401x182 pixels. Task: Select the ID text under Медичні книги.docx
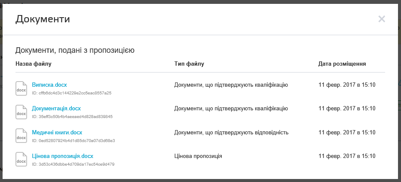pyautogui.click(x=73, y=140)
